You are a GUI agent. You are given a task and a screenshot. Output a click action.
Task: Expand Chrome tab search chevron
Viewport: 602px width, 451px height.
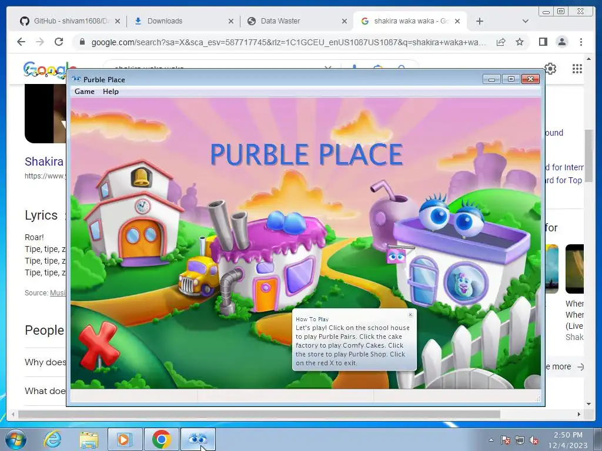pos(526,21)
